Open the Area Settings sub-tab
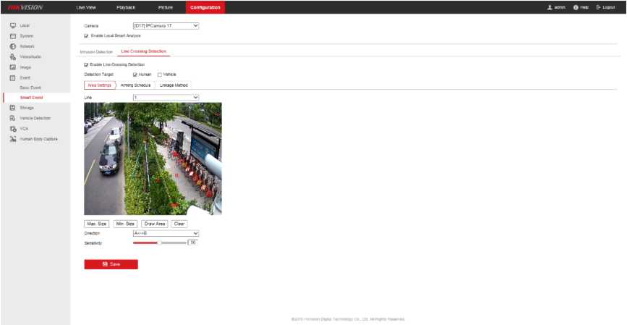This screenshot has height=325, width=627. (99, 85)
